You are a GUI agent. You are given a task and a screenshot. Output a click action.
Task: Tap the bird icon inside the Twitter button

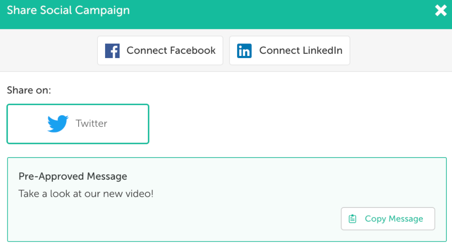coord(59,123)
